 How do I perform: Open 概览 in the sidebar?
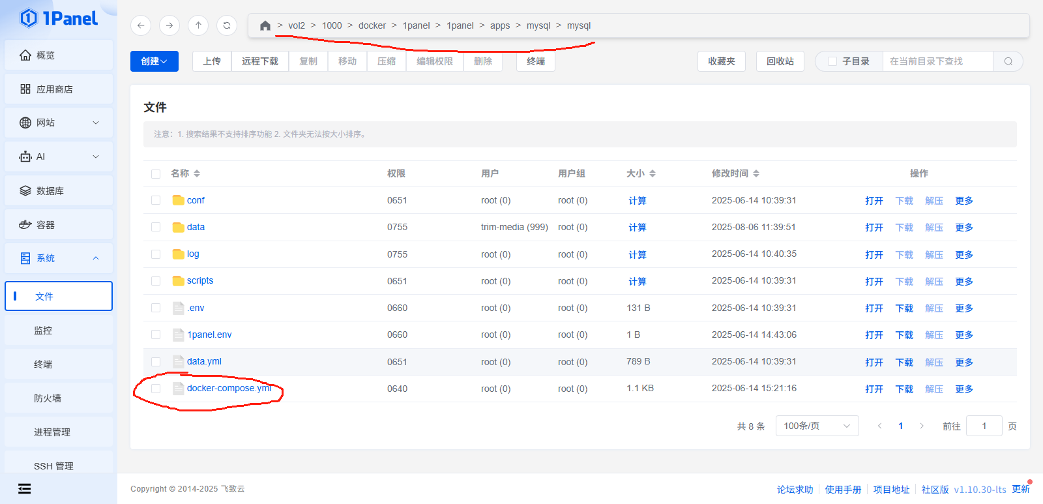[59, 55]
